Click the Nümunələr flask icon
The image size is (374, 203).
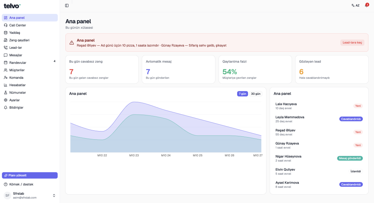tap(6, 93)
